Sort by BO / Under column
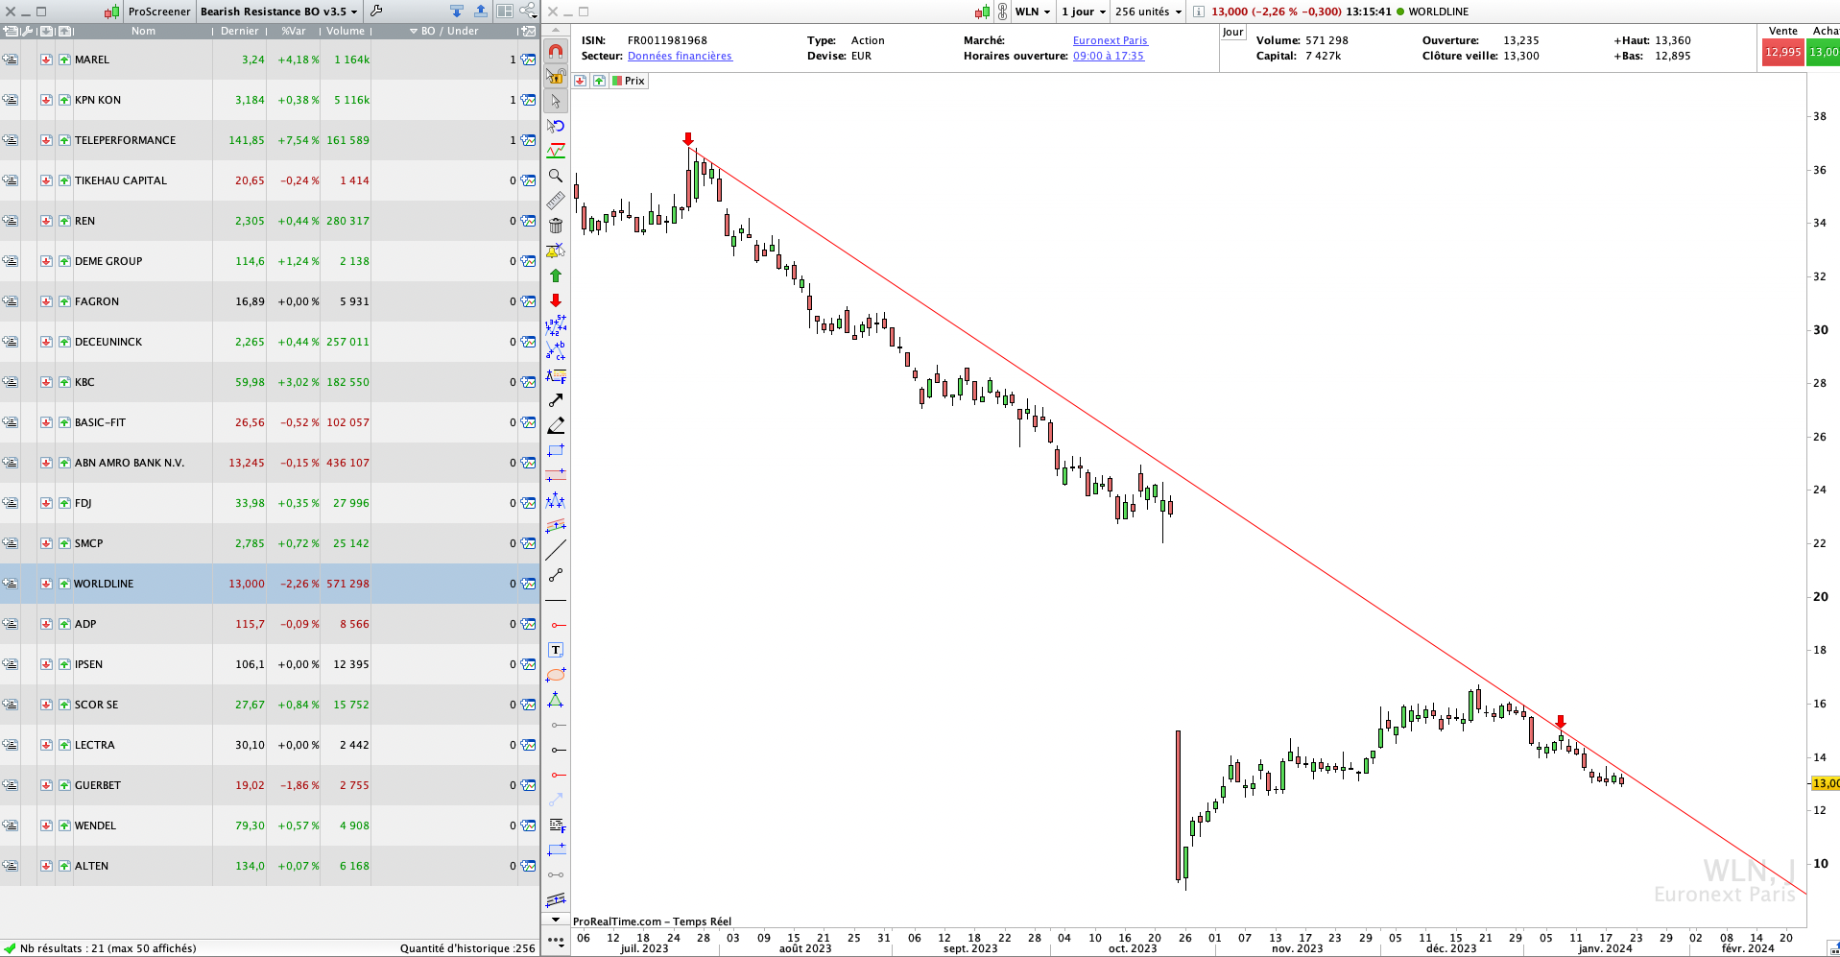The width and height of the screenshot is (1840, 957). point(444,31)
